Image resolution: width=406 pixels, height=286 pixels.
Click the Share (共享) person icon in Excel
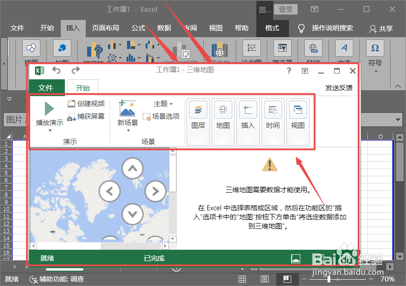(373, 29)
